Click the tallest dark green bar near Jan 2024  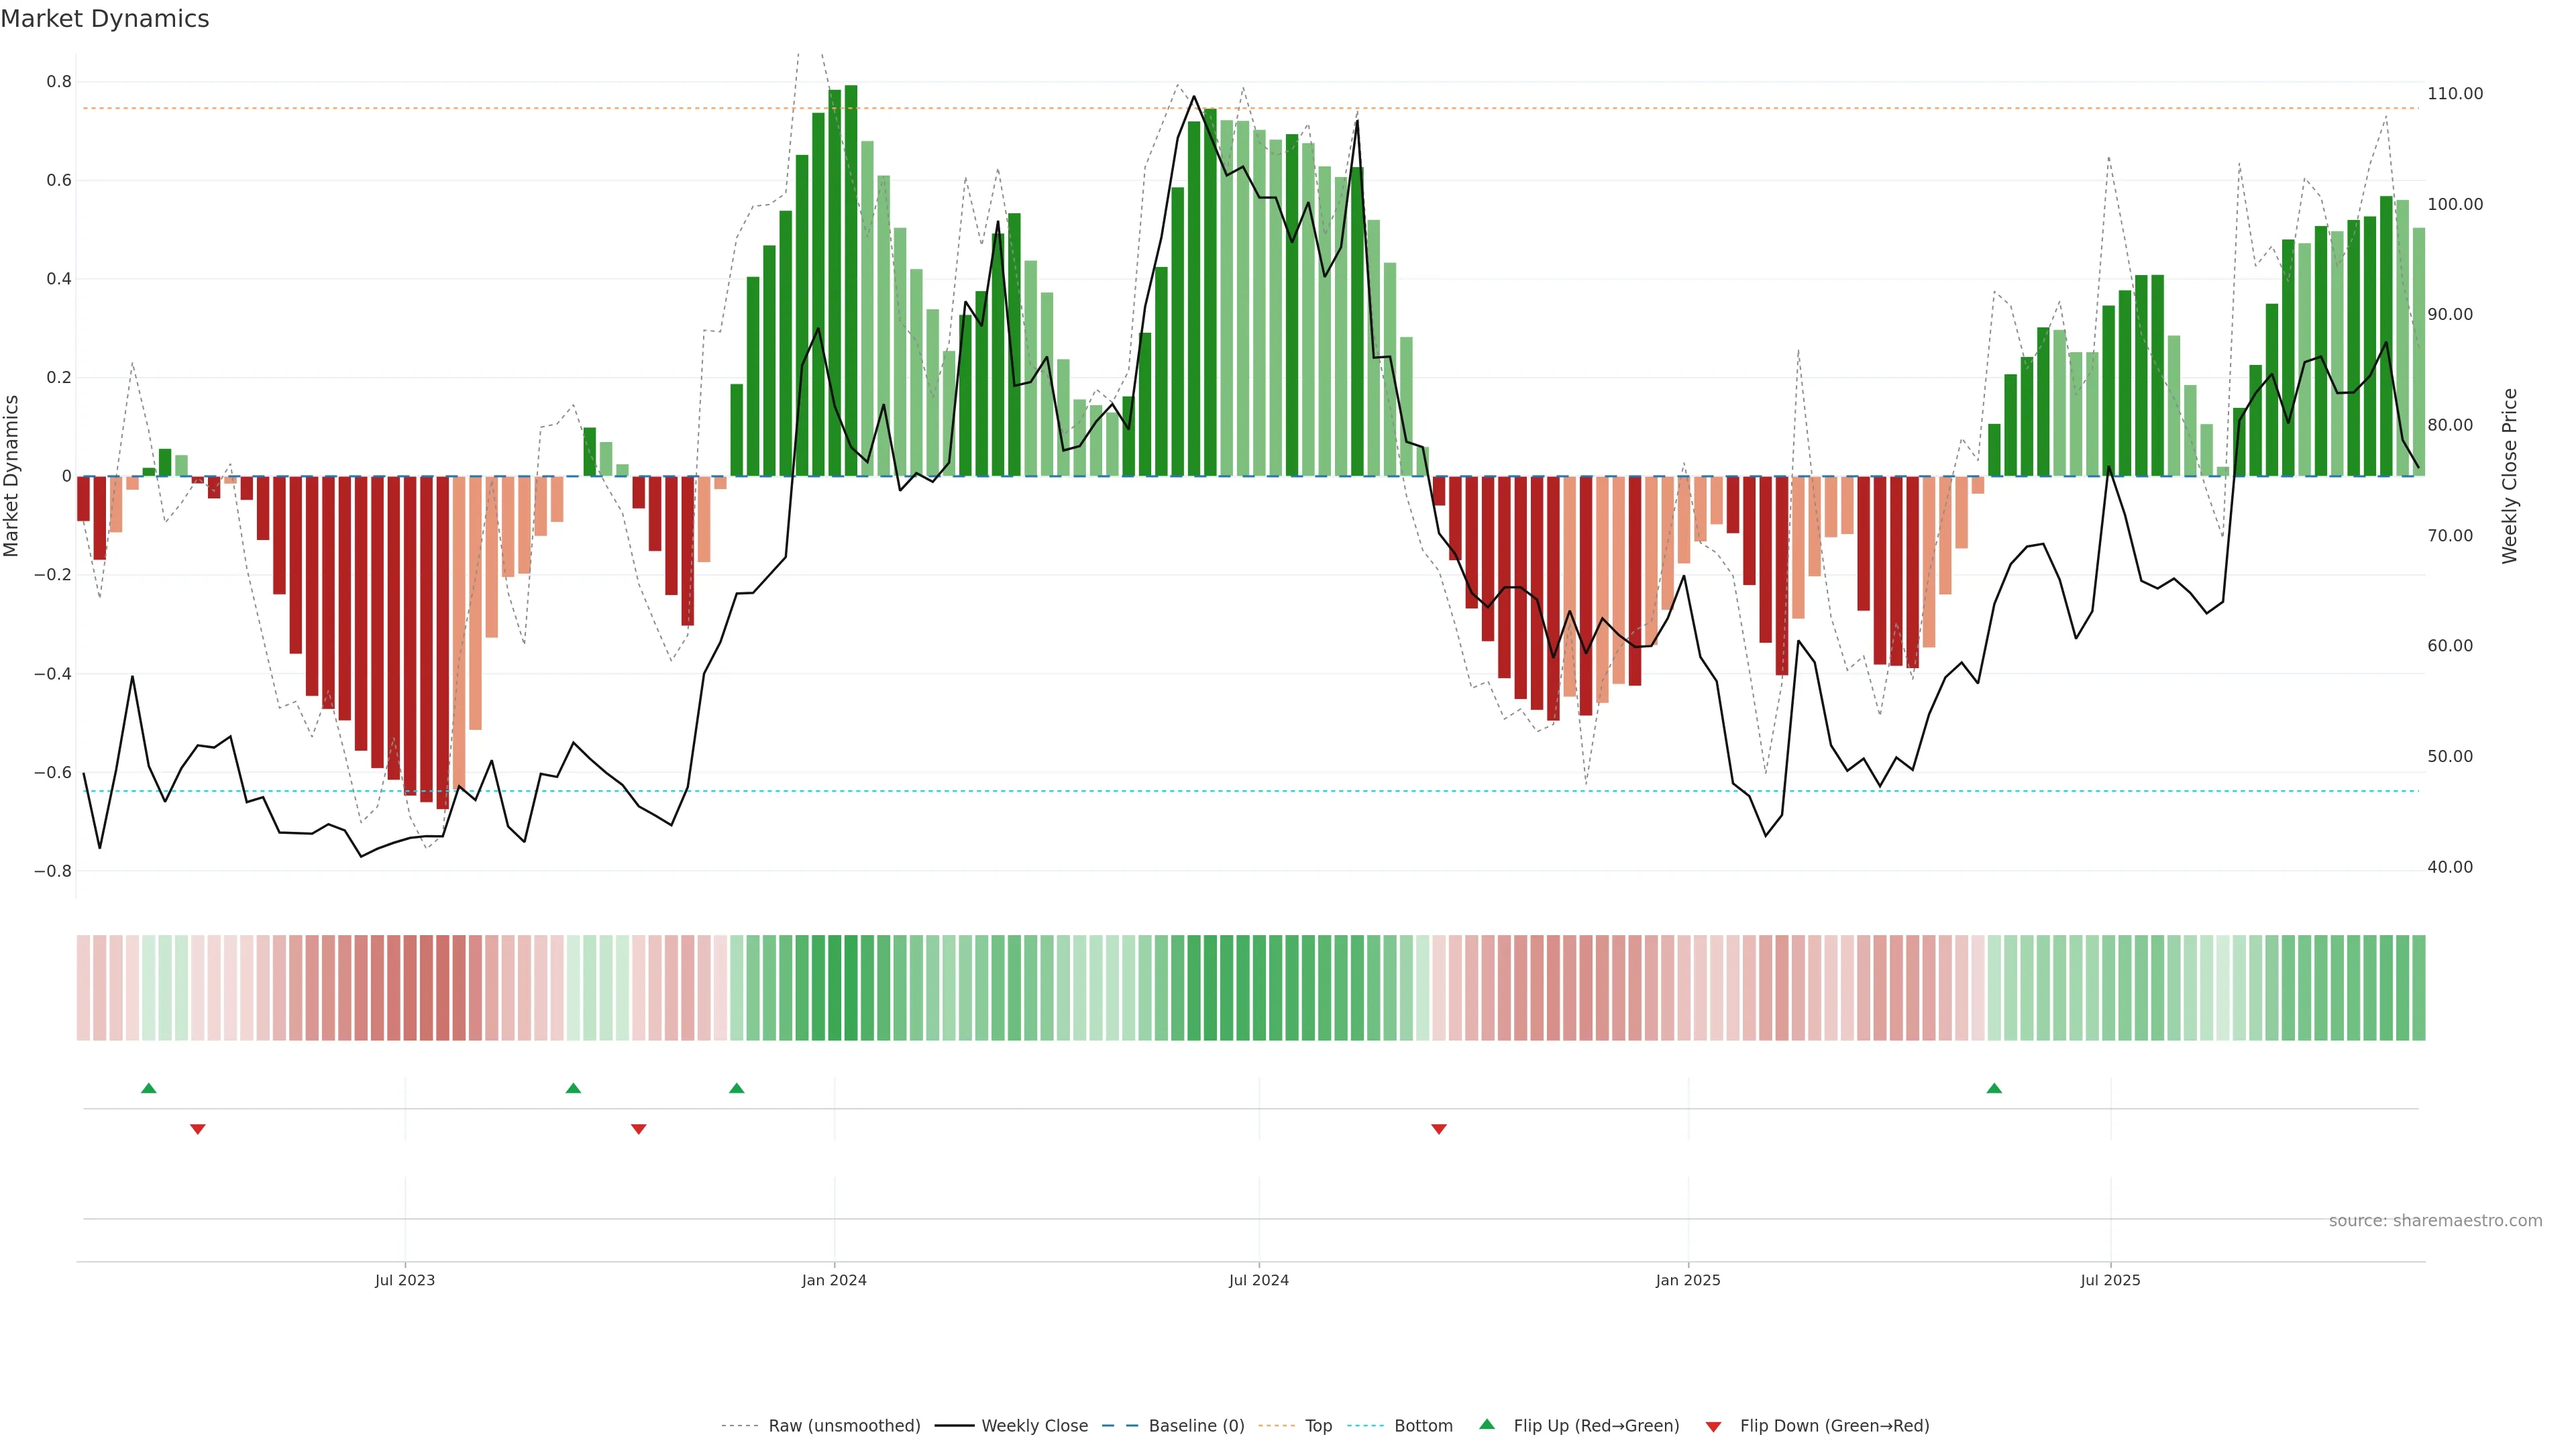pyautogui.click(x=851, y=280)
